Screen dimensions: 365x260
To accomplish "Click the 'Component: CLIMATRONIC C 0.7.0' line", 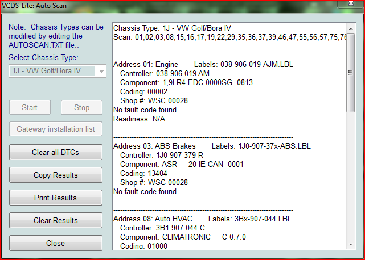I will [x=183, y=237].
